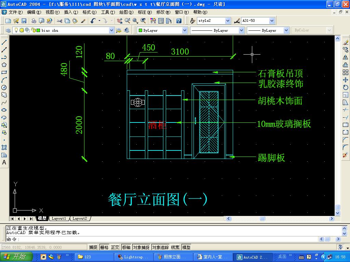This screenshot has width=350, height=262.
Task: Click the Erase modify tool
Action: pyautogui.click(x=346, y=42)
